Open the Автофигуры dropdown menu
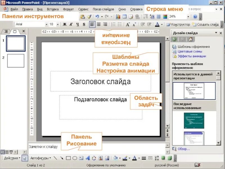Image resolution: width=225 pixels, height=169 pixels. click(x=40, y=158)
